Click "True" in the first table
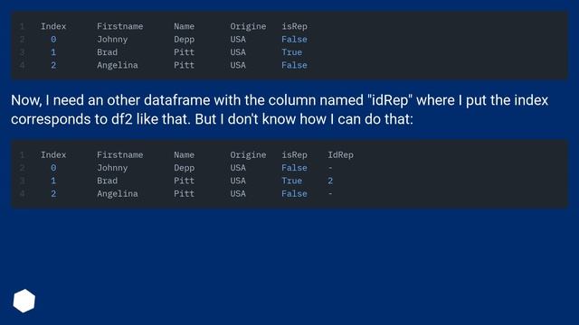The image size is (579, 325). pos(291,52)
